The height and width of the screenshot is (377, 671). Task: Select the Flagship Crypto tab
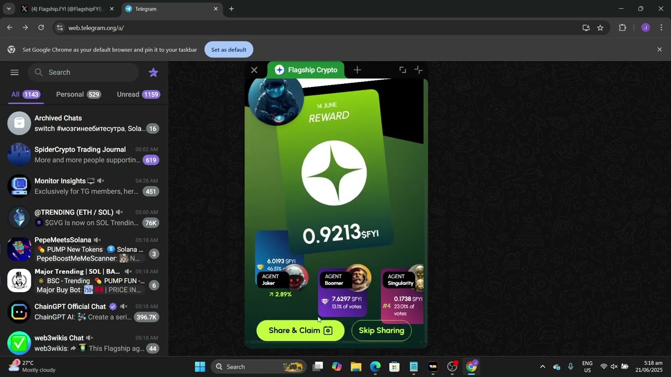[306, 70]
